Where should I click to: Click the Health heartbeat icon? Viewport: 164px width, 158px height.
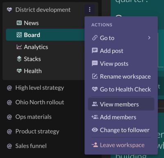19,71
